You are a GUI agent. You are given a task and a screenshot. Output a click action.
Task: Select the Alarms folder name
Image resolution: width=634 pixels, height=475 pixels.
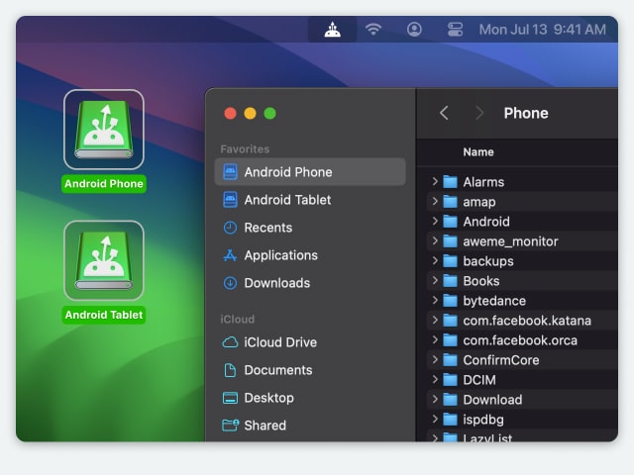(483, 182)
